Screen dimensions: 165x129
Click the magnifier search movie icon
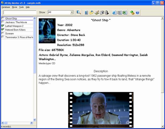tap(79, 13)
